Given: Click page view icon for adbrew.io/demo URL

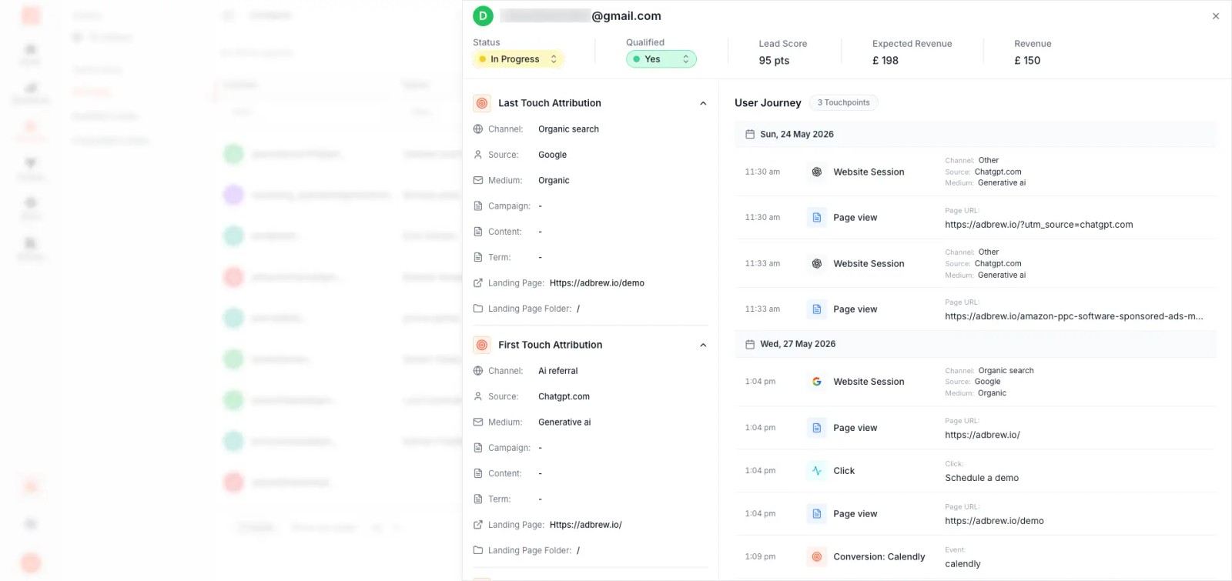Looking at the screenshot, I should [x=817, y=514].
